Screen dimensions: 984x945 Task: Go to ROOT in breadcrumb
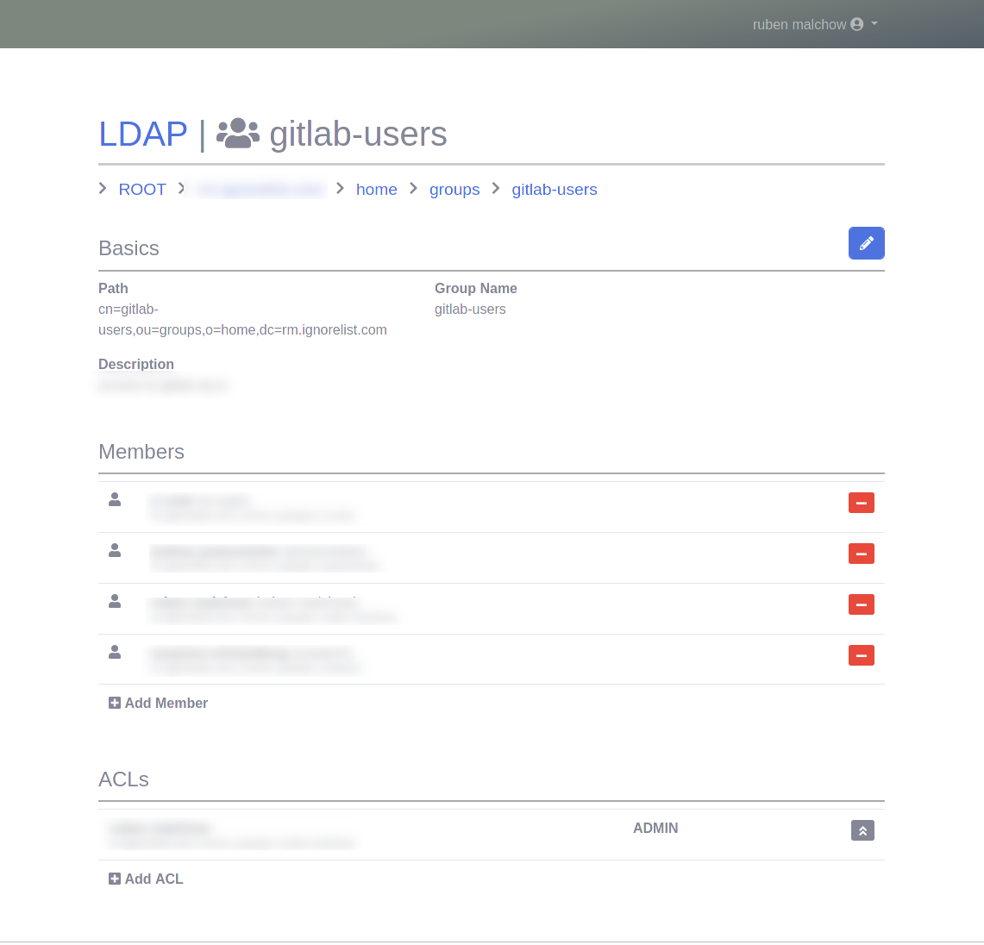(x=142, y=190)
